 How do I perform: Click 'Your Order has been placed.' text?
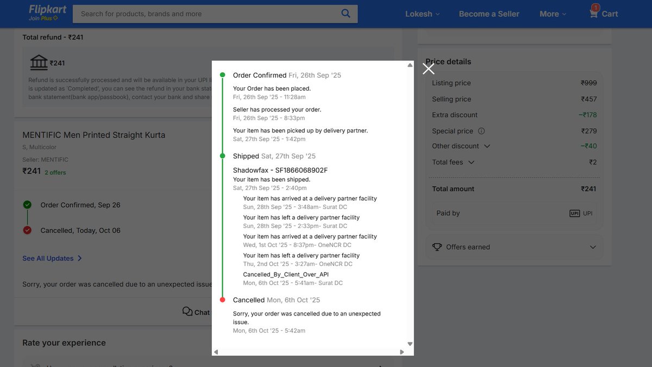click(272, 88)
